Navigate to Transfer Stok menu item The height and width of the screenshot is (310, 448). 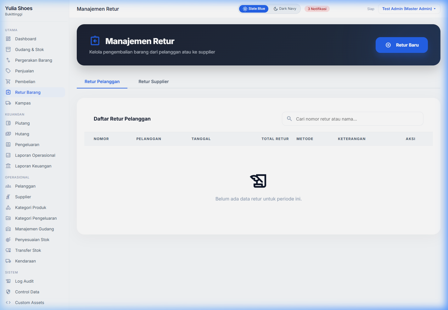point(33,250)
